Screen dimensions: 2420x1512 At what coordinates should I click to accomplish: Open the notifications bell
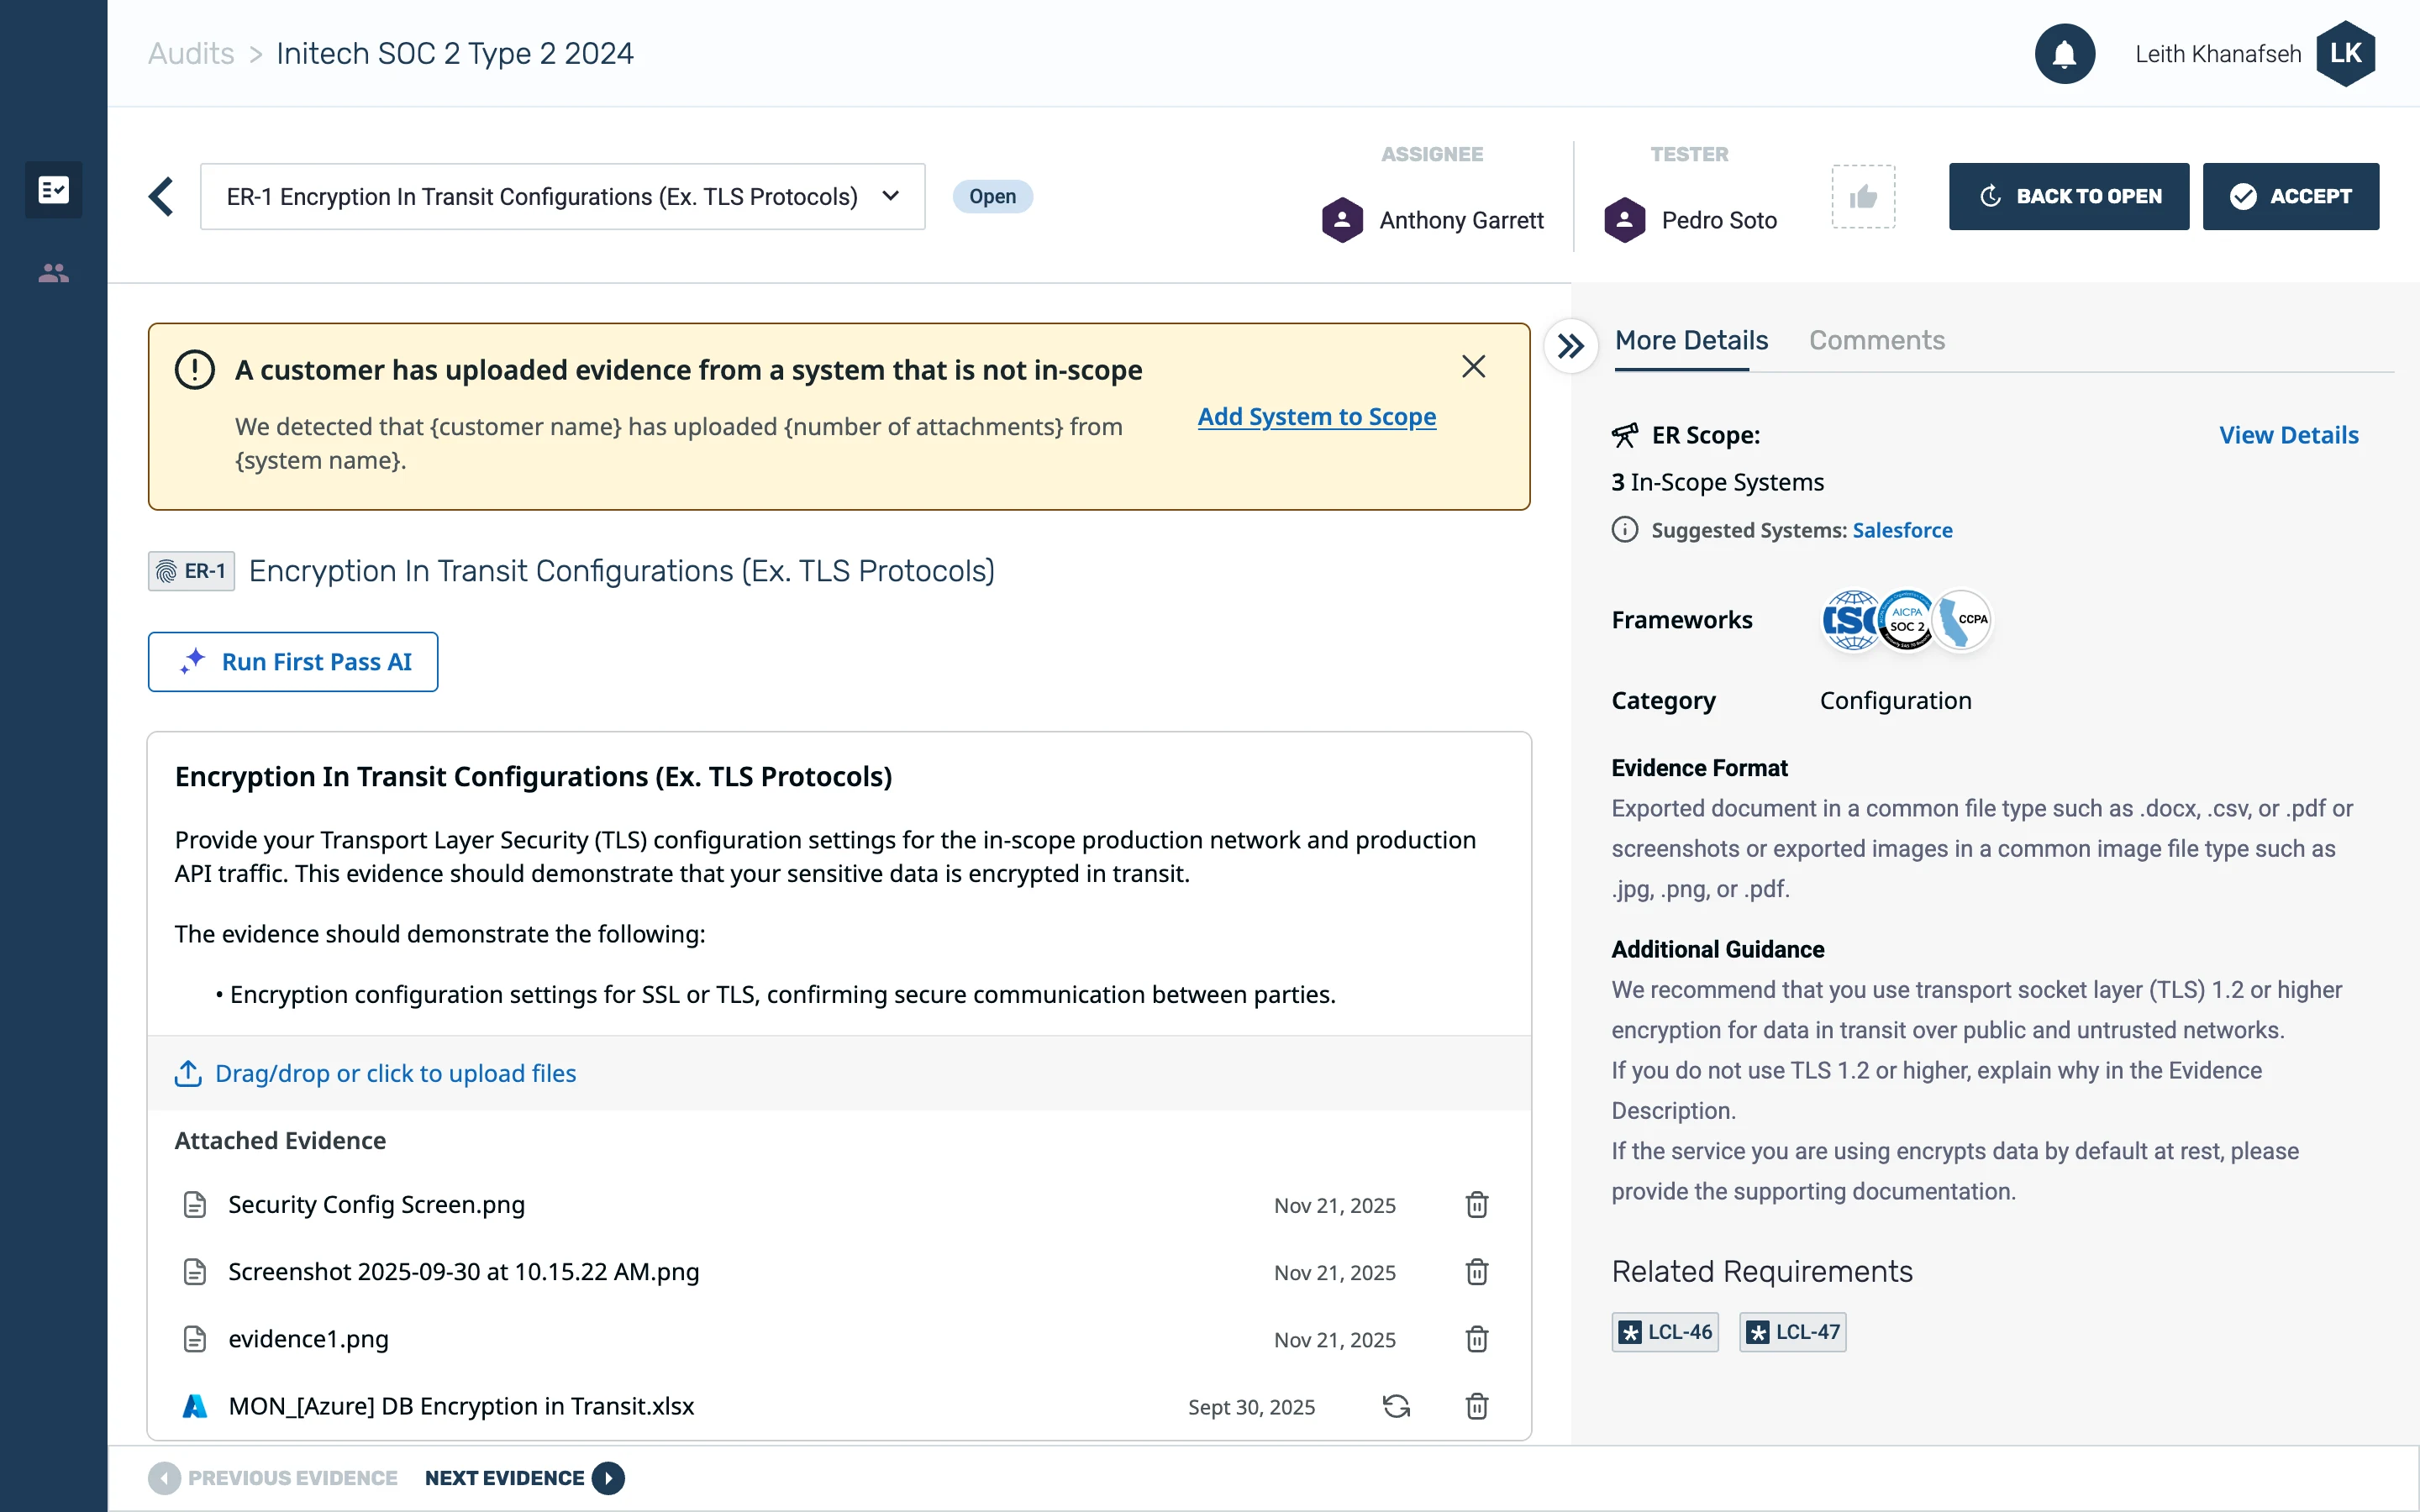pyautogui.click(x=2064, y=54)
